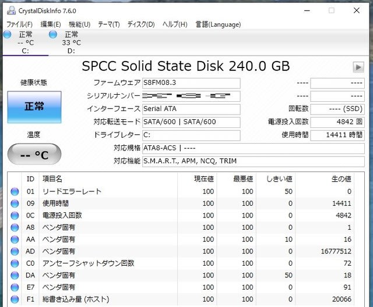Image resolution: width=373 pixels, height=307 pixels.
Task: Click the power-on hours 14411 時間 field
Action: pyautogui.click(x=337, y=135)
